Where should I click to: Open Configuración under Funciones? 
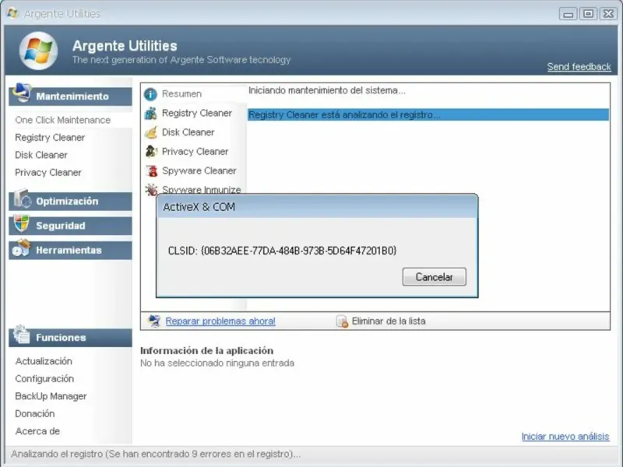pyautogui.click(x=44, y=378)
